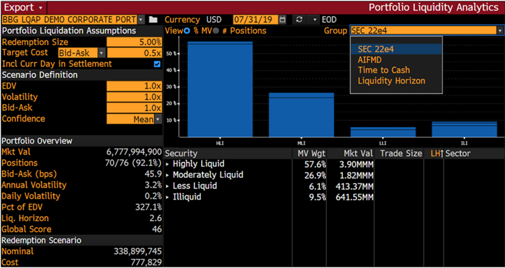This screenshot has height=268, width=505.
Task: Edit the date field 07/31/19
Action: point(256,19)
